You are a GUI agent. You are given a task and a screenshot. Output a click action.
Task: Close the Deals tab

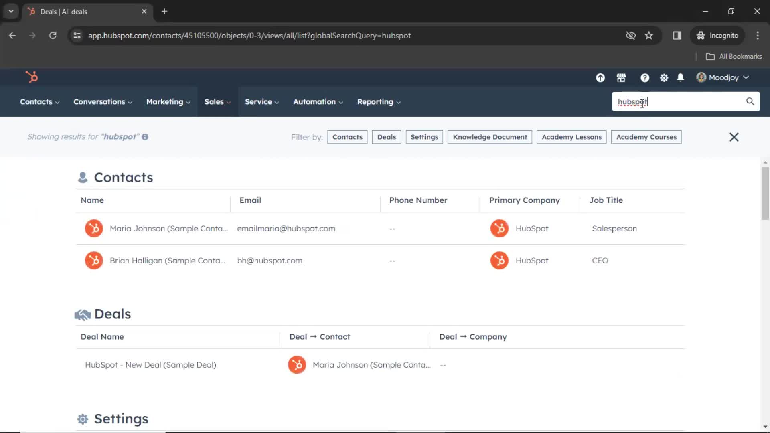[x=144, y=11]
